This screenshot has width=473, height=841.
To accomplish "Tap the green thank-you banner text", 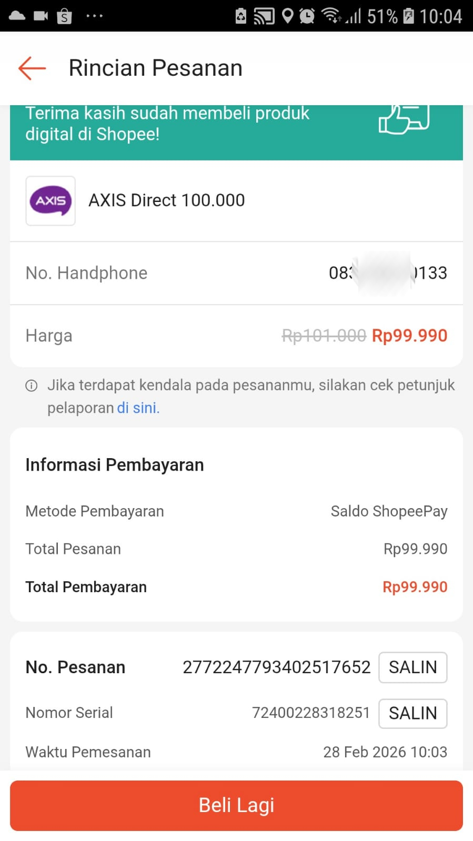I will pyautogui.click(x=167, y=124).
